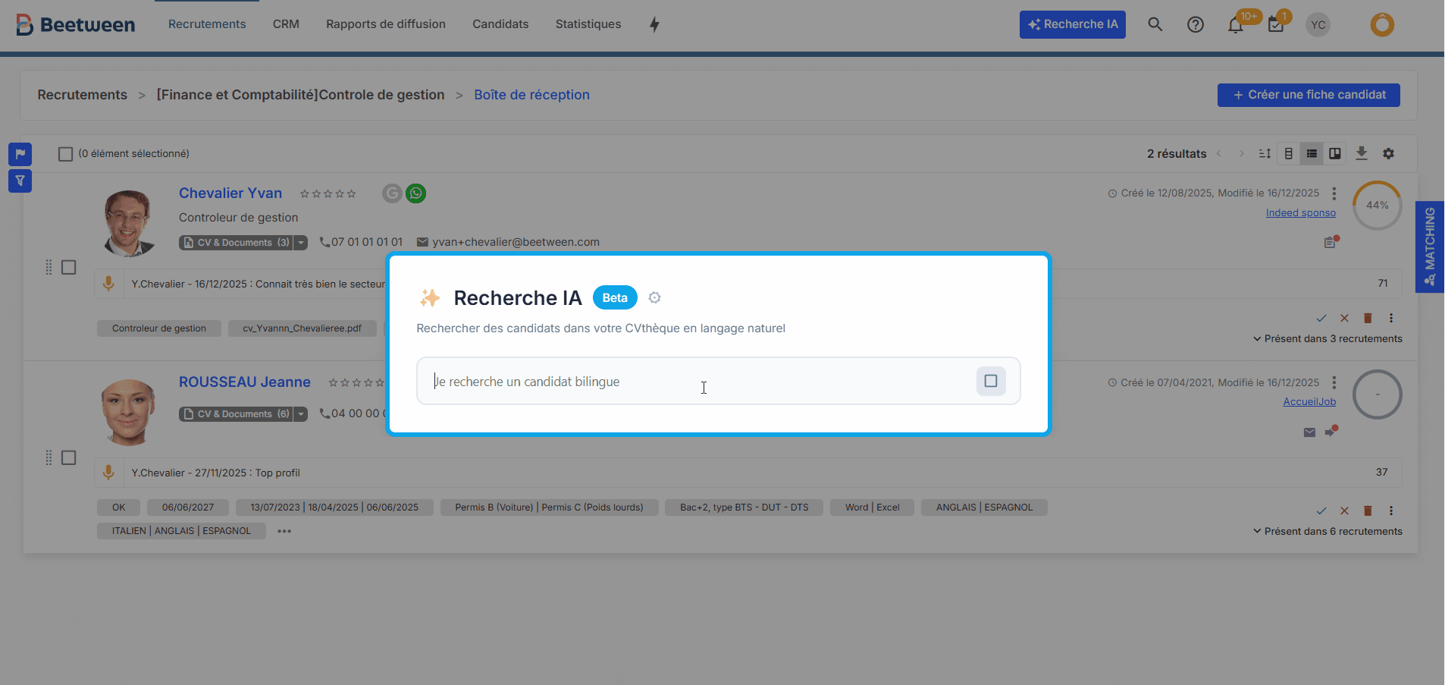Open the help question mark icon

(x=1195, y=25)
